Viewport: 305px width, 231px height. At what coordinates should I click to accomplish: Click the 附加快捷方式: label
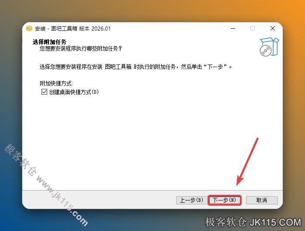click(56, 83)
